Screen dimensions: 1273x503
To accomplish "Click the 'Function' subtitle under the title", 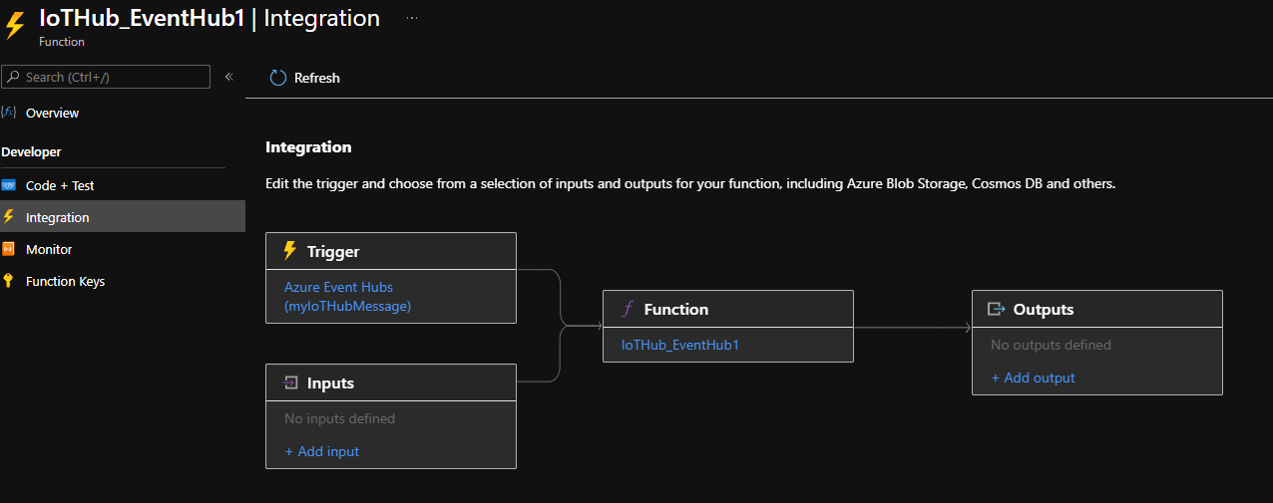I will click(62, 42).
